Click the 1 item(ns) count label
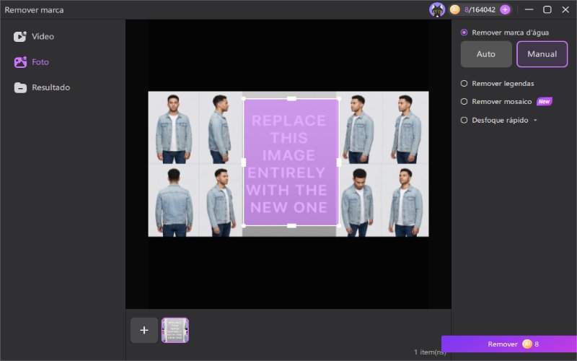The image size is (577, 361). tap(430, 352)
